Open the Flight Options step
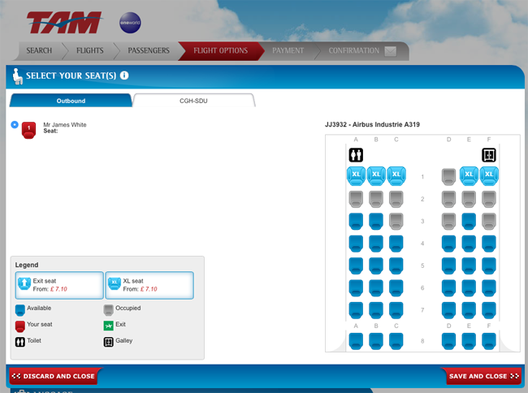 (221, 50)
